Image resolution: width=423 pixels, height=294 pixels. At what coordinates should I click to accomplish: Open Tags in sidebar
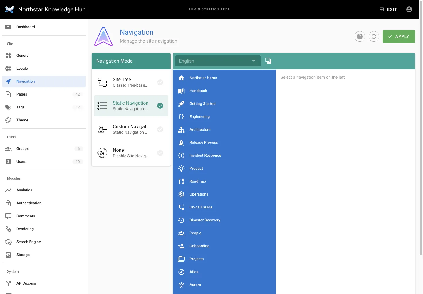44,107
